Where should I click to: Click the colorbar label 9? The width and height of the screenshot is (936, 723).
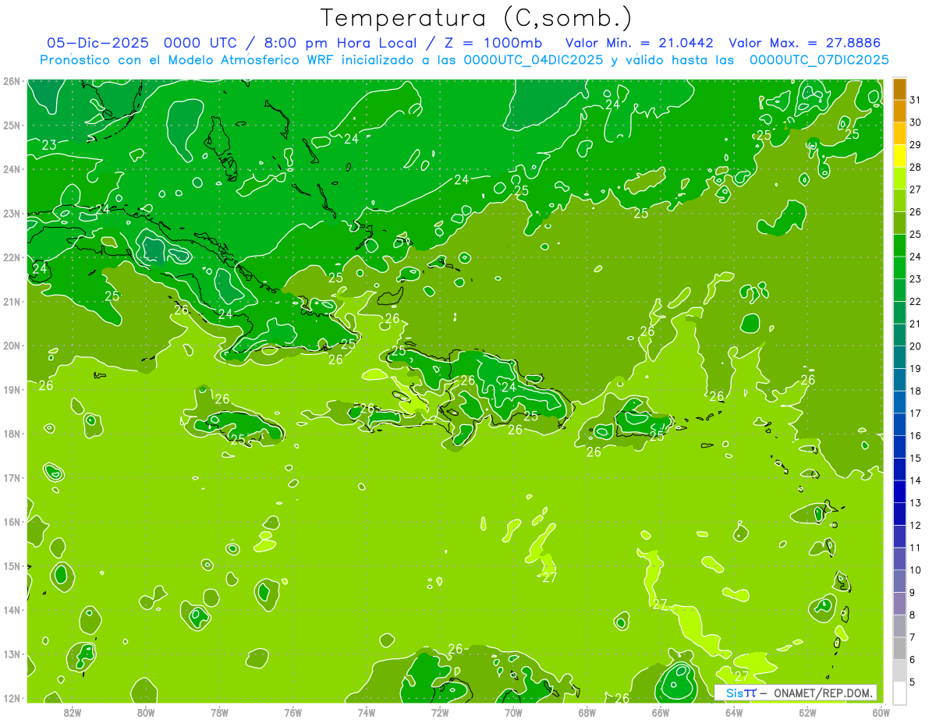tap(912, 593)
